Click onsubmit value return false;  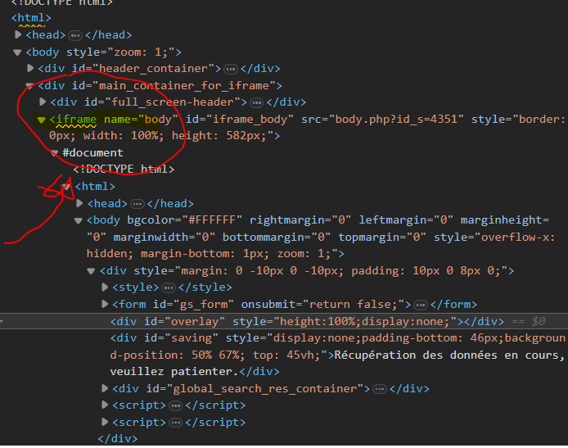click(x=354, y=304)
